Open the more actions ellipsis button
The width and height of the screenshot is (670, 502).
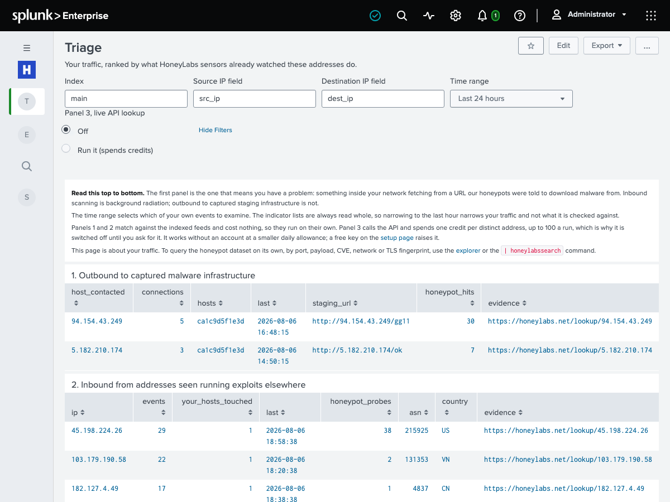pyautogui.click(x=647, y=46)
